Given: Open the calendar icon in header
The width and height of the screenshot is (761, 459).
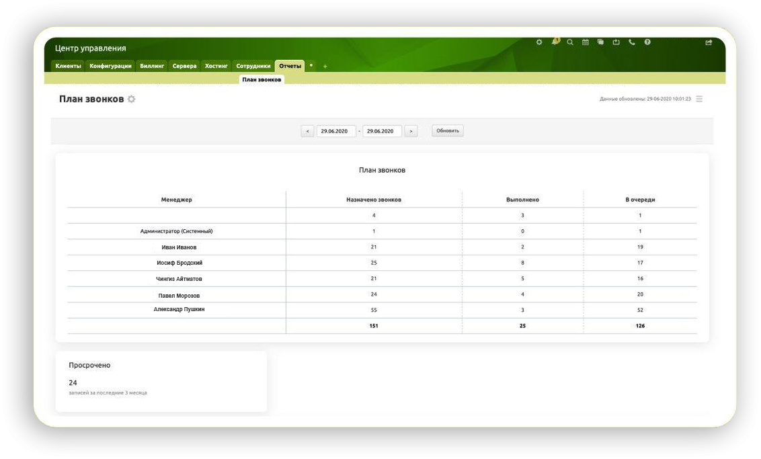Looking at the screenshot, I should coord(585,42).
